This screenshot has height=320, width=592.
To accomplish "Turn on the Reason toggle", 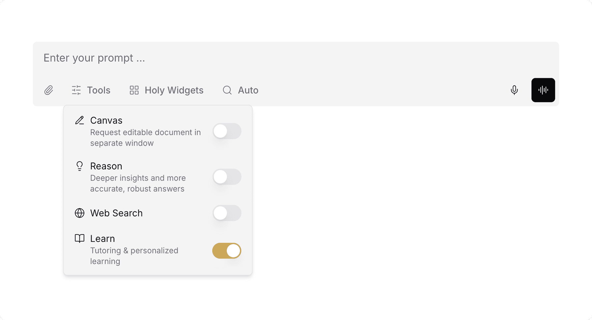I will coord(227,177).
